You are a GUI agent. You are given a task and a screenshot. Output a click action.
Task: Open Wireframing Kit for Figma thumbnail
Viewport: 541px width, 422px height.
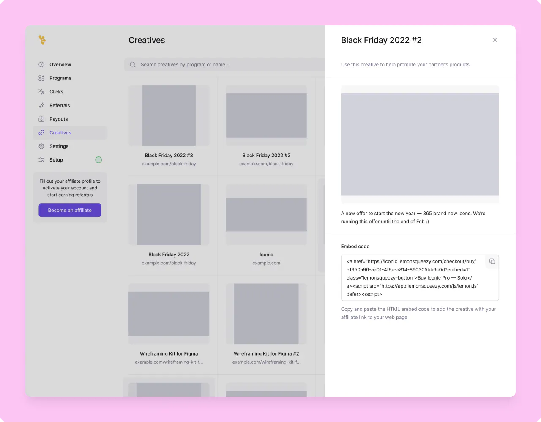coord(169,314)
